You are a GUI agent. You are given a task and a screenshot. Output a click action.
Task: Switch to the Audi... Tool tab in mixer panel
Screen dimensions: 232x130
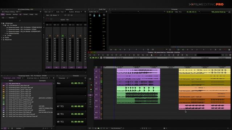coord(60,12)
